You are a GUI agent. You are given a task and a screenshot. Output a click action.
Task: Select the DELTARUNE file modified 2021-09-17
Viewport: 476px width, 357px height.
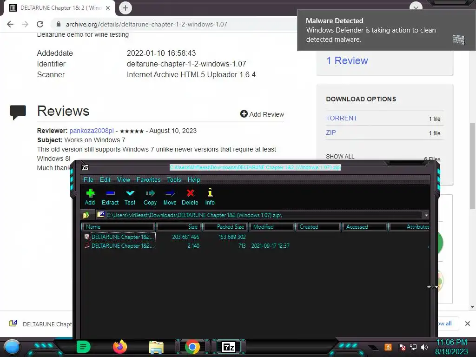[x=123, y=246]
